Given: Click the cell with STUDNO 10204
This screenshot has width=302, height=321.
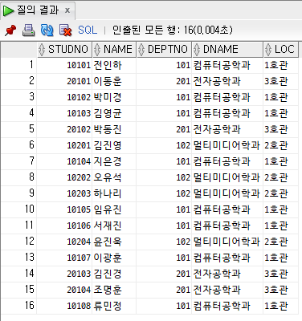Looking at the screenshot, I should (x=64, y=242).
